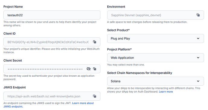Image resolution: width=208 pixels, height=110 pixels.
Task: Click the Project Name label
Action: point(13,7)
